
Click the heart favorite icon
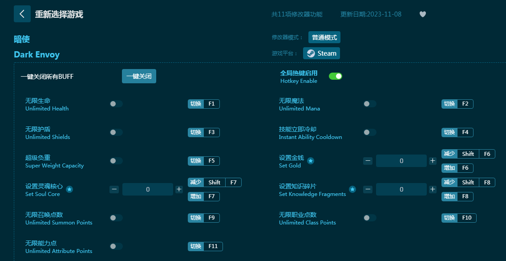click(423, 14)
